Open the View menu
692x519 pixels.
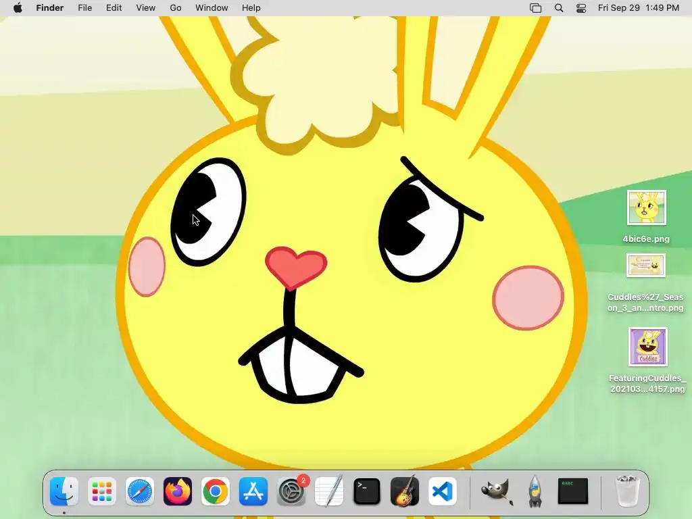pyautogui.click(x=146, y=8)
